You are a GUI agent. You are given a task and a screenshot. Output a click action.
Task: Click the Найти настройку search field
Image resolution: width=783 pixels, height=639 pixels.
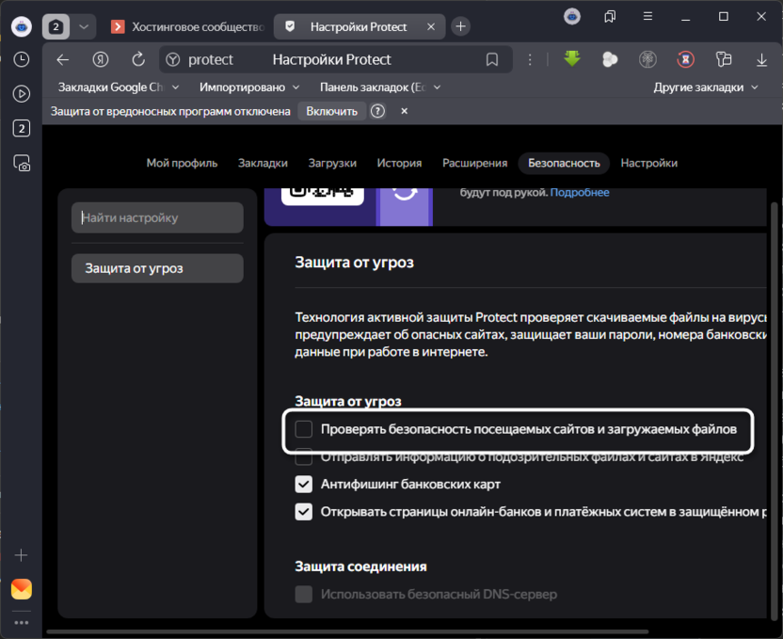pyautogui.click(x=156, y=217)
